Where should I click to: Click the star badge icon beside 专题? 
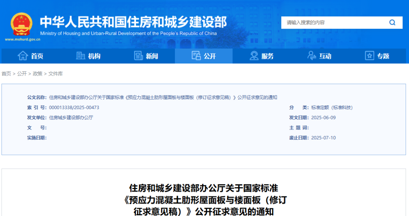pos(369,56)
